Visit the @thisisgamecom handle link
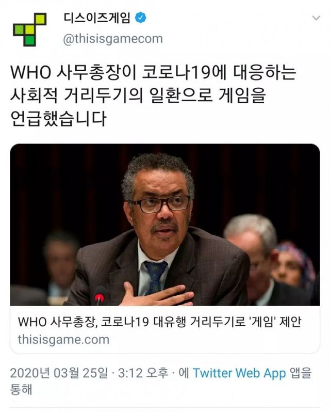 coord(113,39)
